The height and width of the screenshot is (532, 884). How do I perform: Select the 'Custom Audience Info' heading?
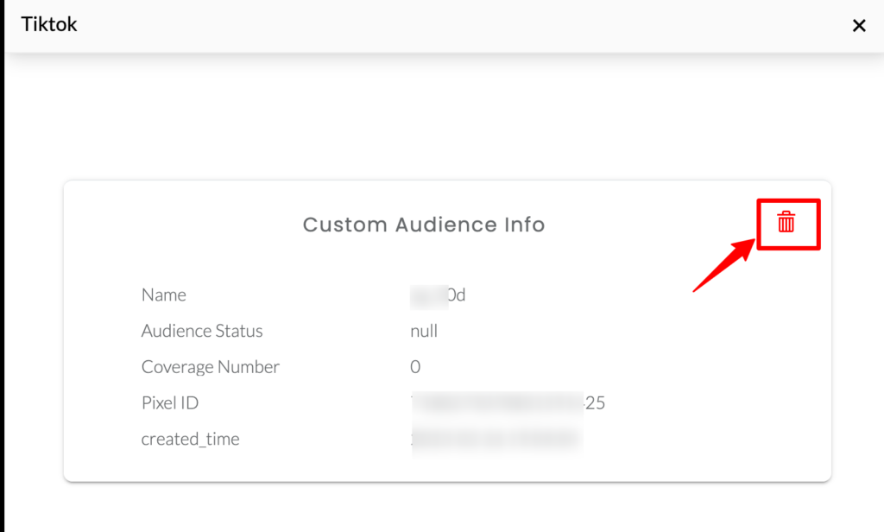pos(424,225)
